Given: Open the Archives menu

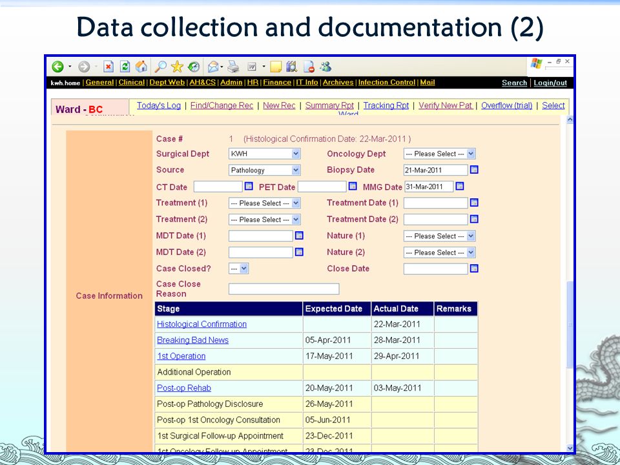Looking at the screenshot, I should 338,82.
